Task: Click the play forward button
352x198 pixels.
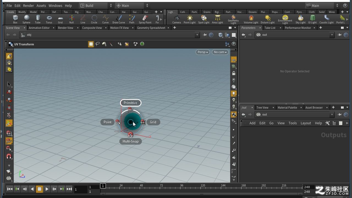Action: [x=47, y=189]
